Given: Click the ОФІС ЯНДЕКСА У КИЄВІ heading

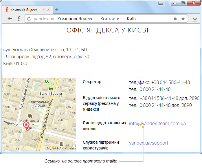Looking at the screenshot, I should tap(107, 30).
